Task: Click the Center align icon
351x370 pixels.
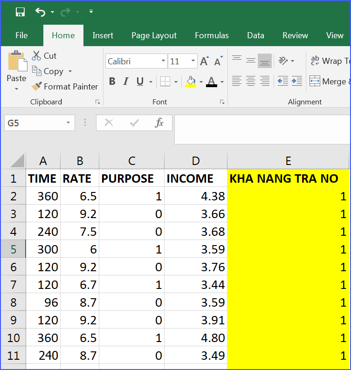Action: tap(251, 81)
